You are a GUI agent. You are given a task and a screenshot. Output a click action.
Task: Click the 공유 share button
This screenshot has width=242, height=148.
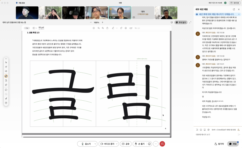point(126,144)
